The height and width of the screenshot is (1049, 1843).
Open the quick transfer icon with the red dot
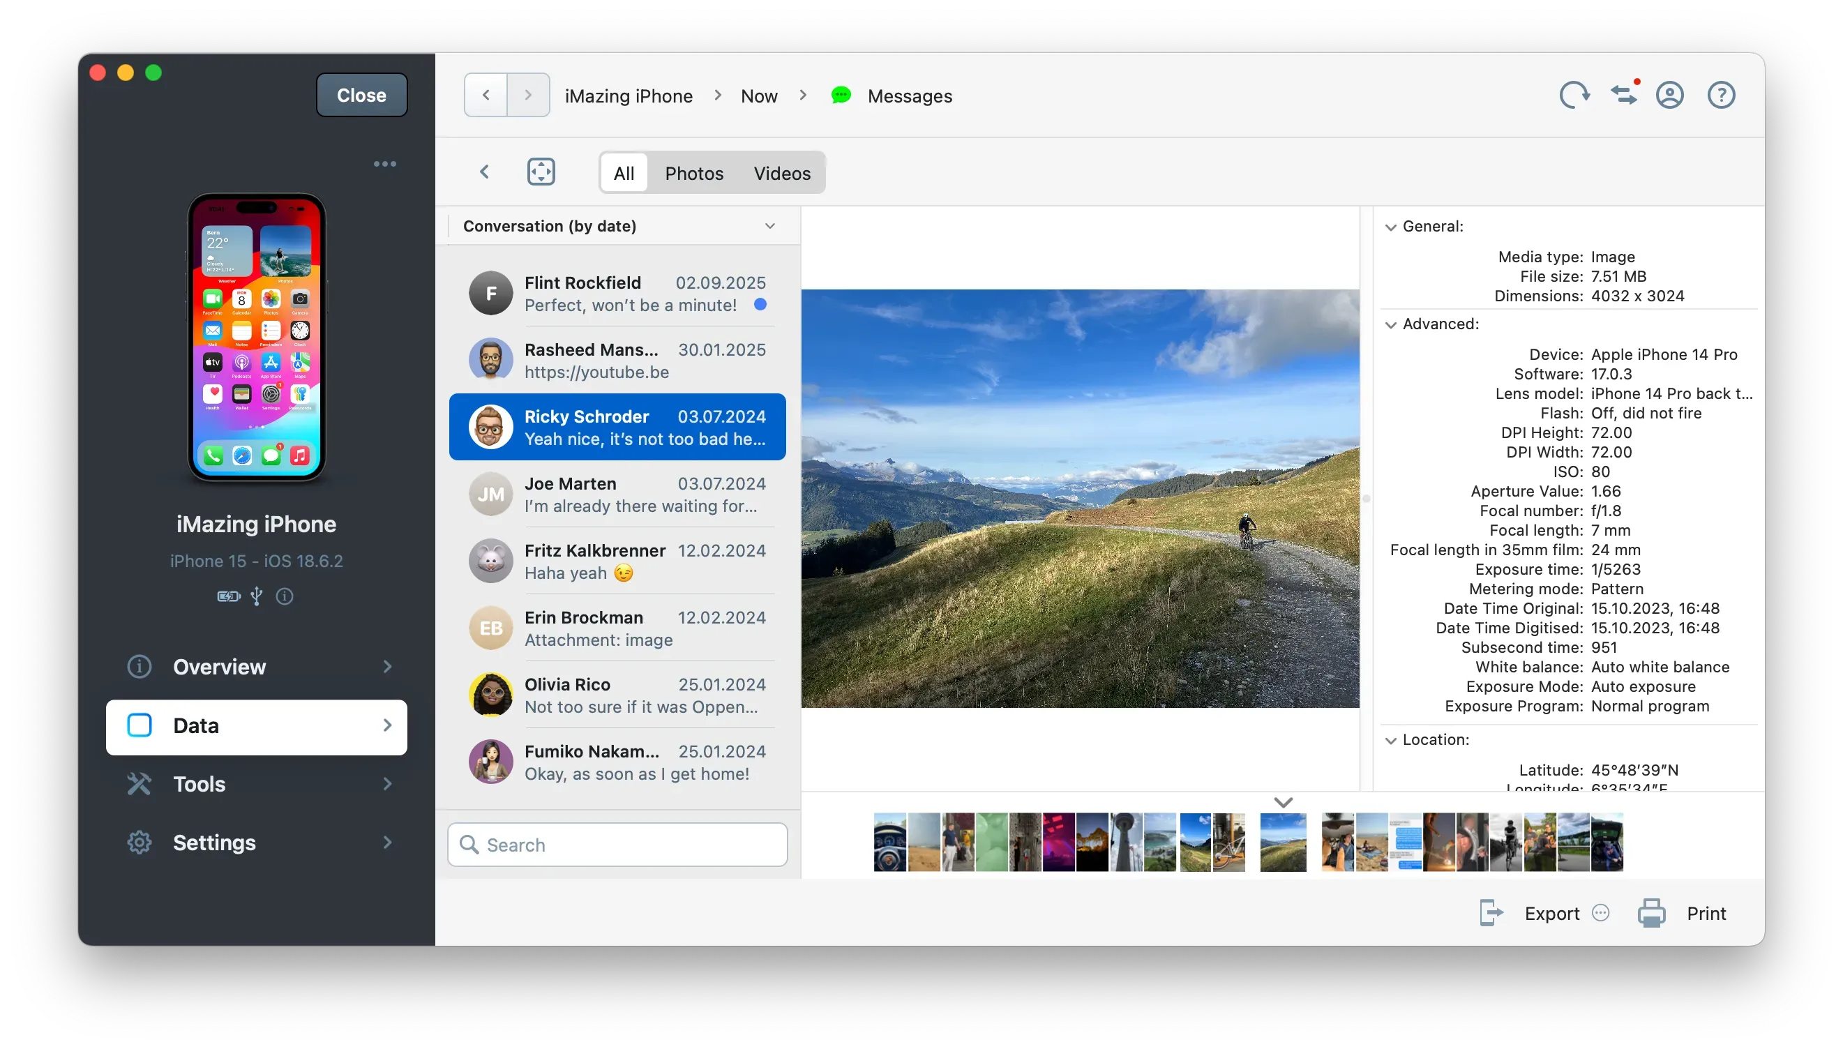click(1624, 94)
